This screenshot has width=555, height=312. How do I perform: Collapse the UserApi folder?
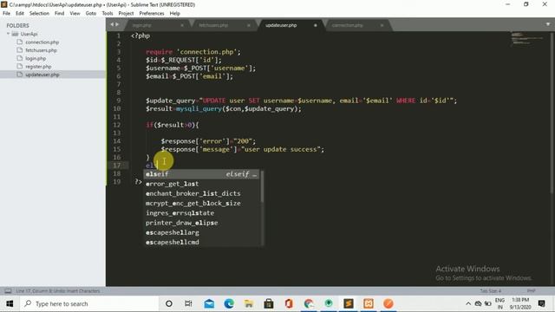(8, 34)
